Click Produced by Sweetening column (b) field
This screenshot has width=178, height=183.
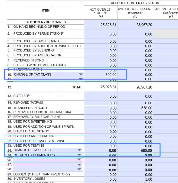pos(135,41)
